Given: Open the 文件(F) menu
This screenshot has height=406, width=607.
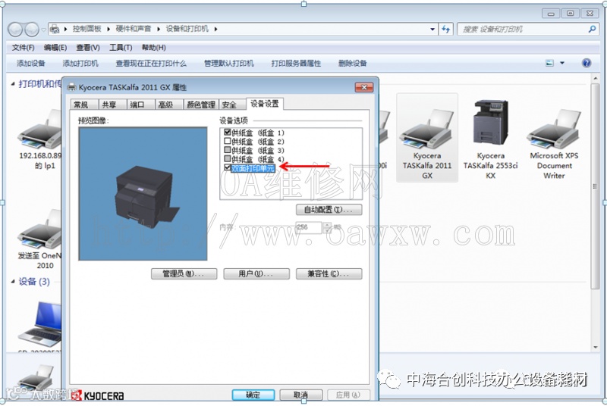Looking at the screenshot, I should [24, 48].
